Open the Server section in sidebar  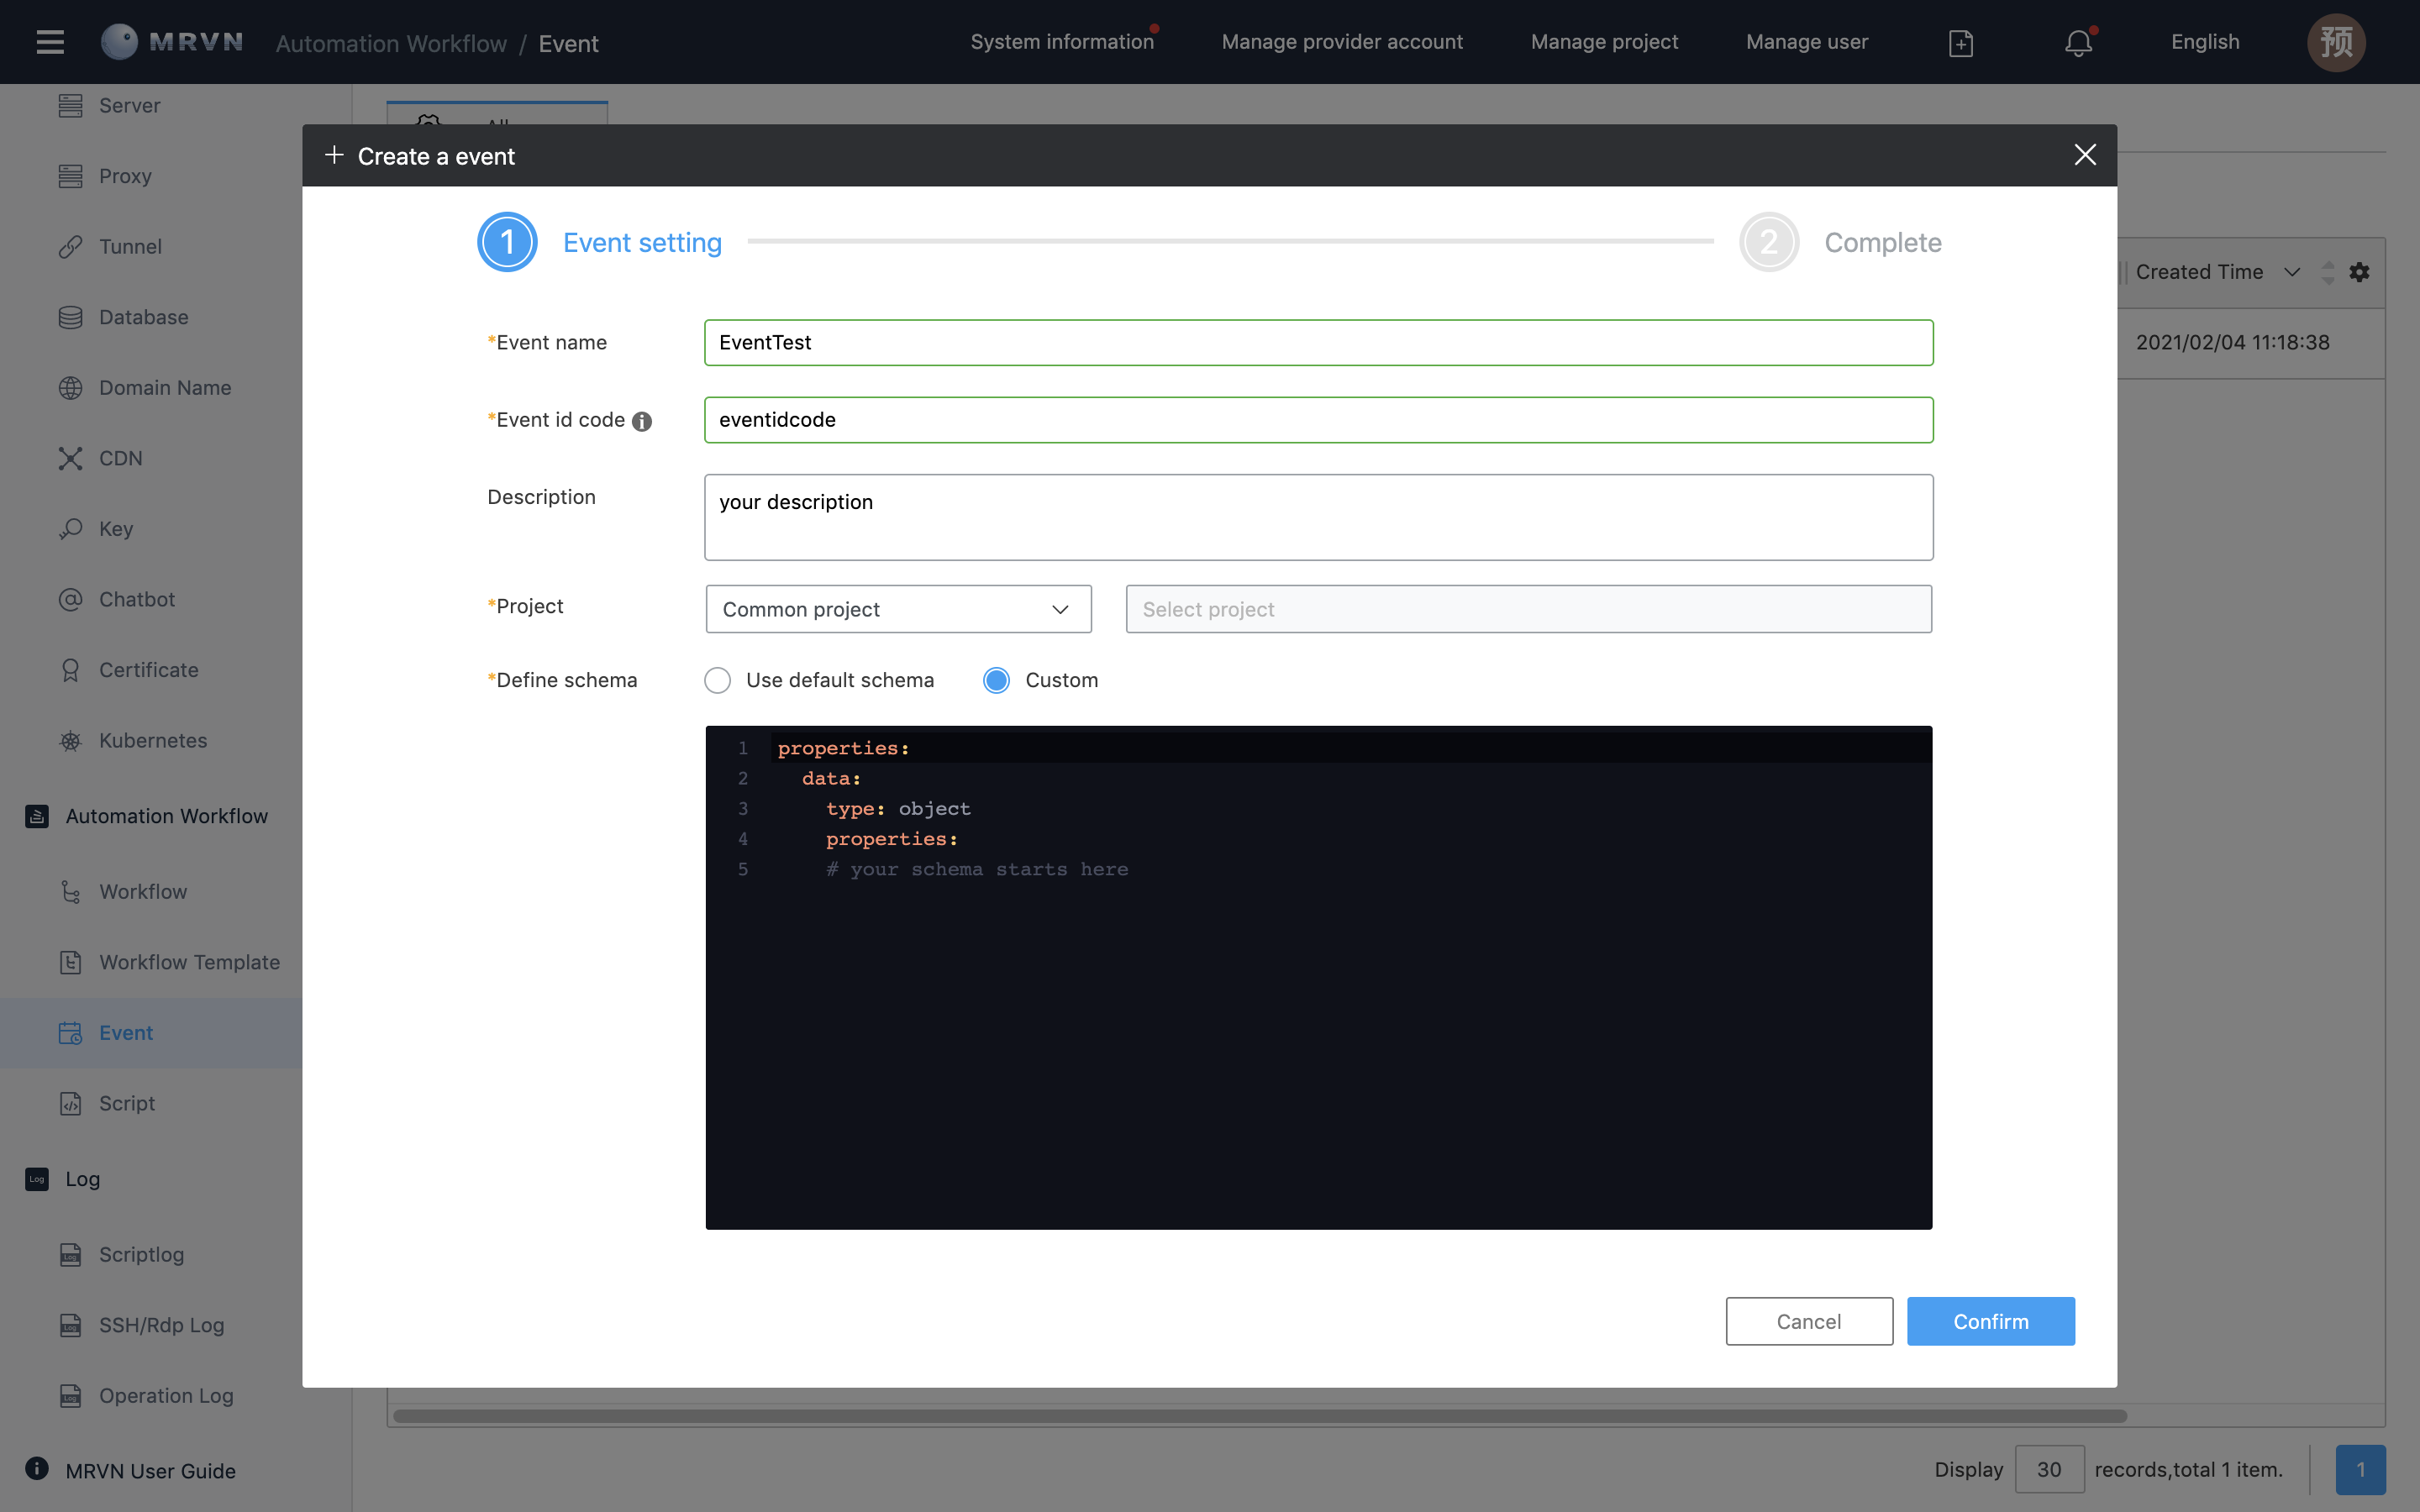point(129,105)
